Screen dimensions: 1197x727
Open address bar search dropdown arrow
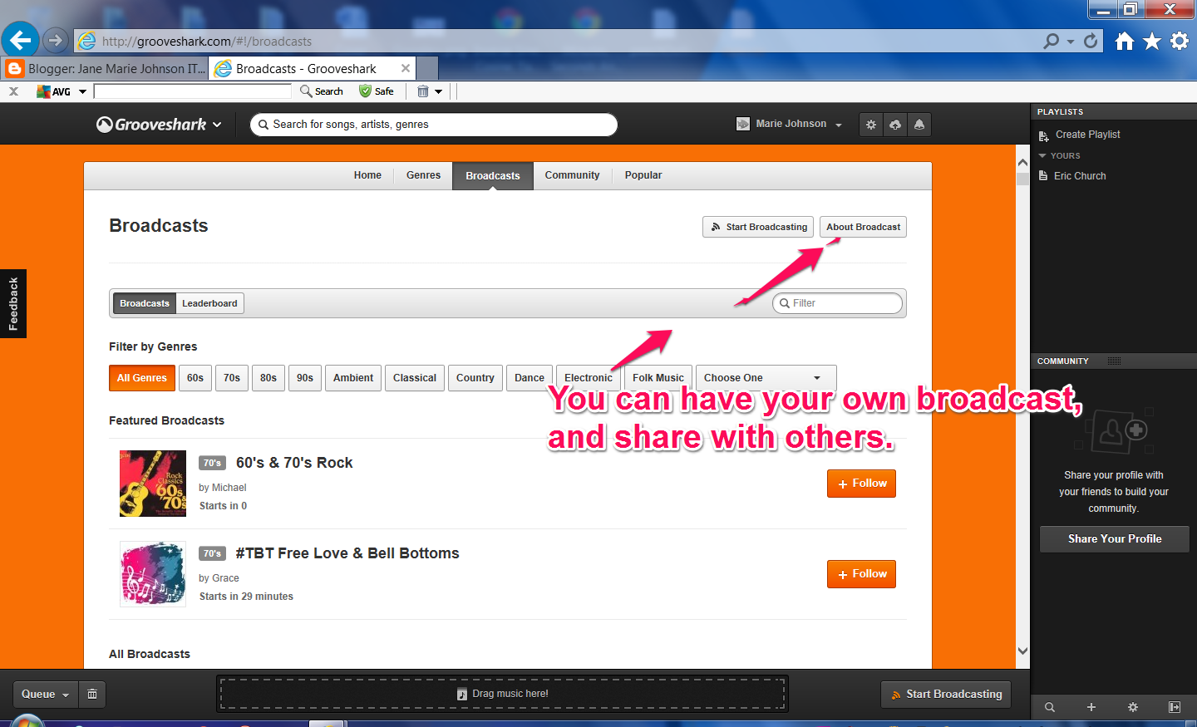(1071, 42)
